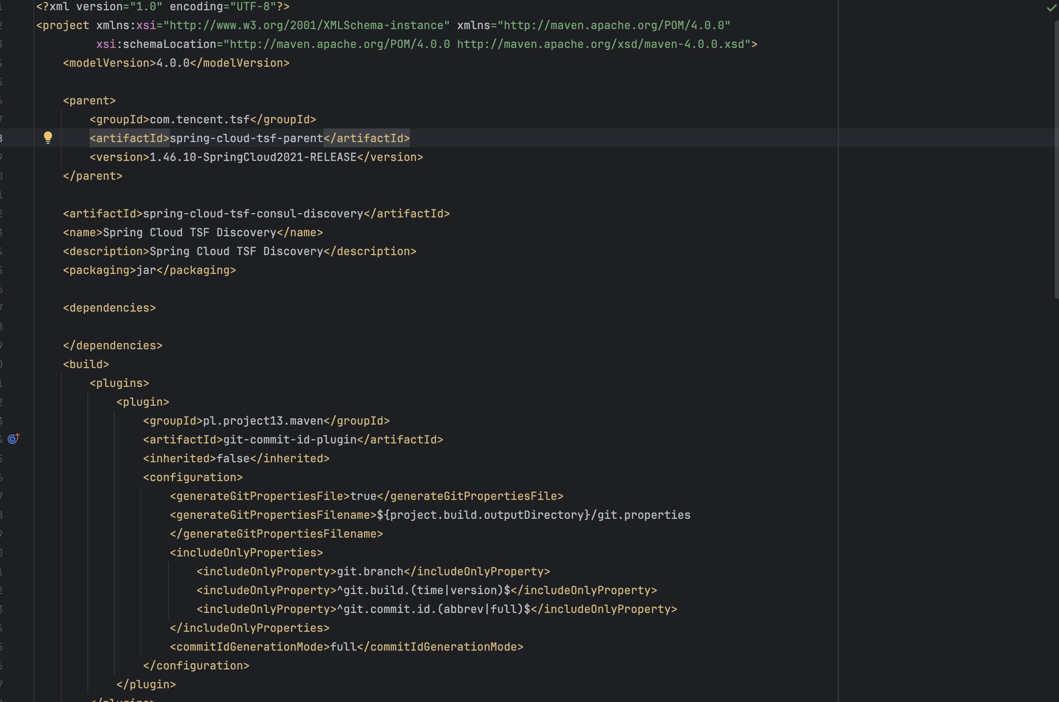The image size is (1059, 702).
Task: Click the artifactId spring-cloud-tsf-consul-discovery
Action: coord(253,214)
